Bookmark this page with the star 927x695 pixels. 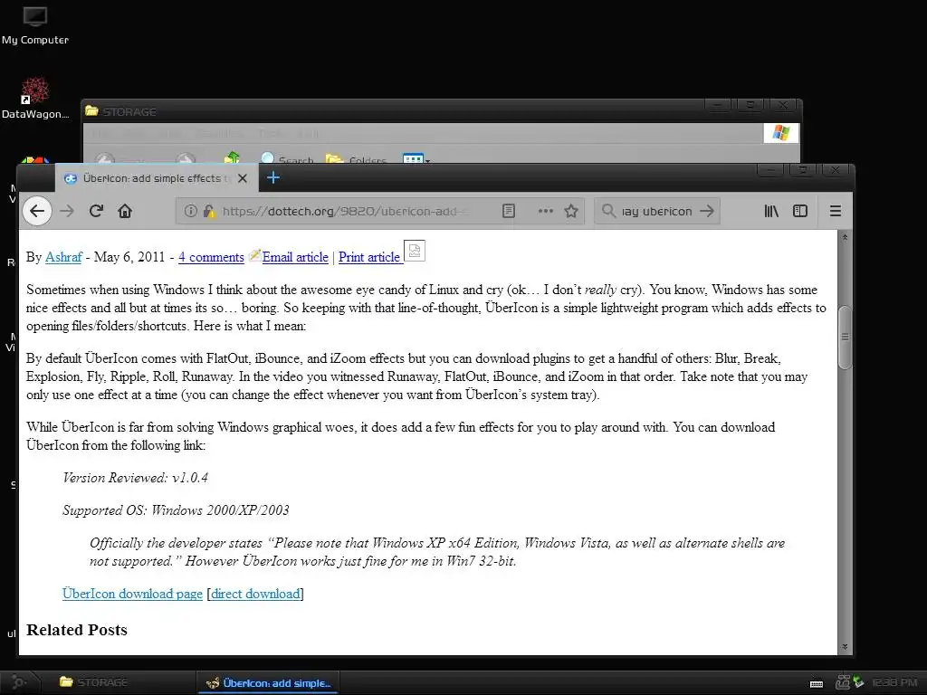click(571, 211)
